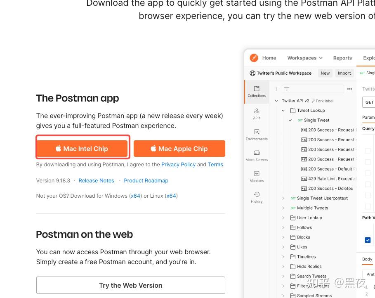Download Postman for Mac Intel Chip
375x298 pixels.
click(x=82, y=149)
